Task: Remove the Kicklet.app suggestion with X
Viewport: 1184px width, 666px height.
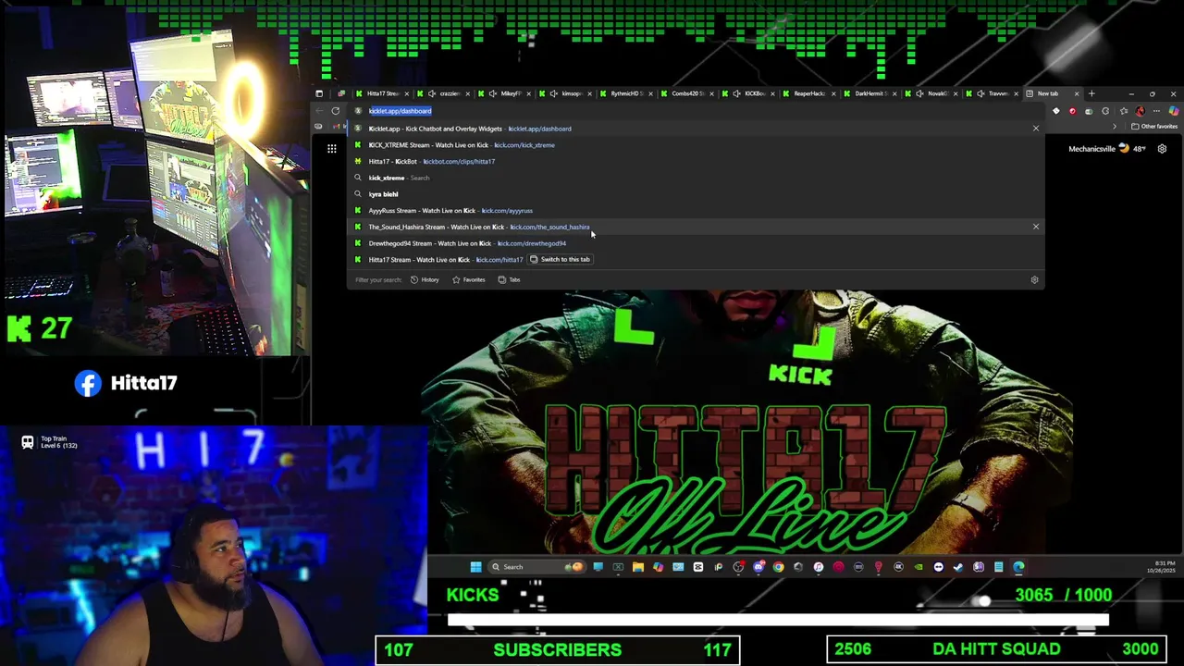Action: click(1036, 129)
